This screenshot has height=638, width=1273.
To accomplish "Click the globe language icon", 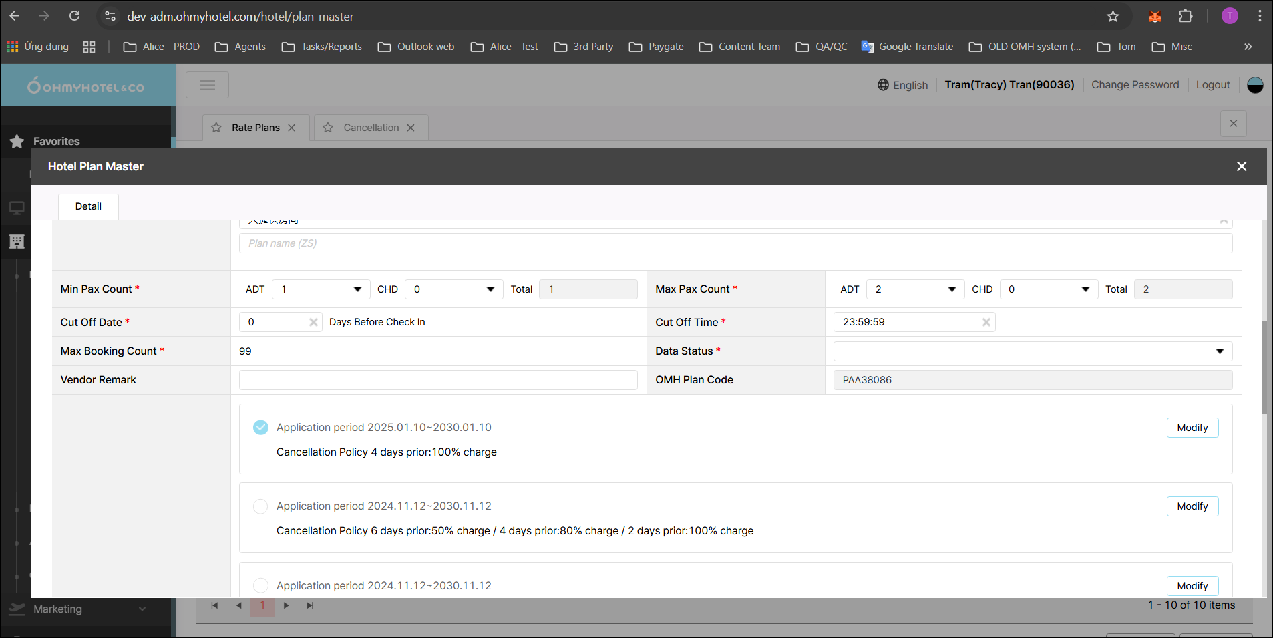I will tap(883, 85).
